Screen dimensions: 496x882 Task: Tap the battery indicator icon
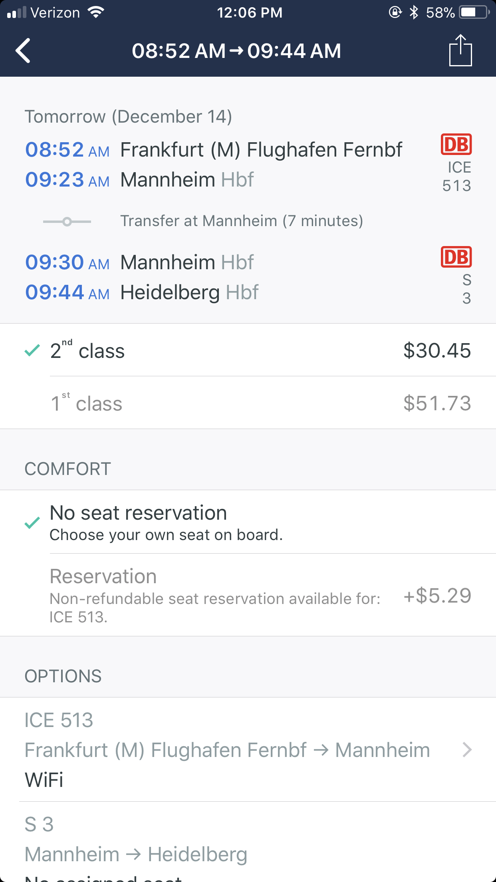click(474, 12)
